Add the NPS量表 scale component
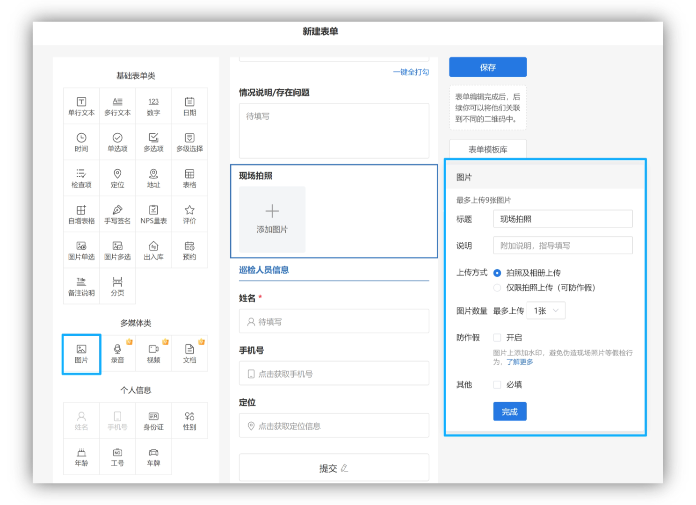The height and width of the screenshot is (505, 696). click(x=153, y=215)
